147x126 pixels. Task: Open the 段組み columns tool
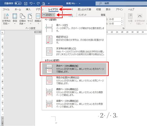click(38, 19)
